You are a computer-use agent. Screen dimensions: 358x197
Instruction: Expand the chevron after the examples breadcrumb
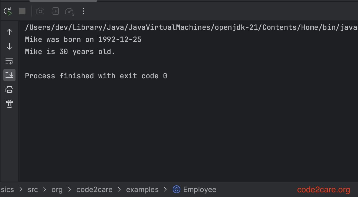click(x=165, y=189)
